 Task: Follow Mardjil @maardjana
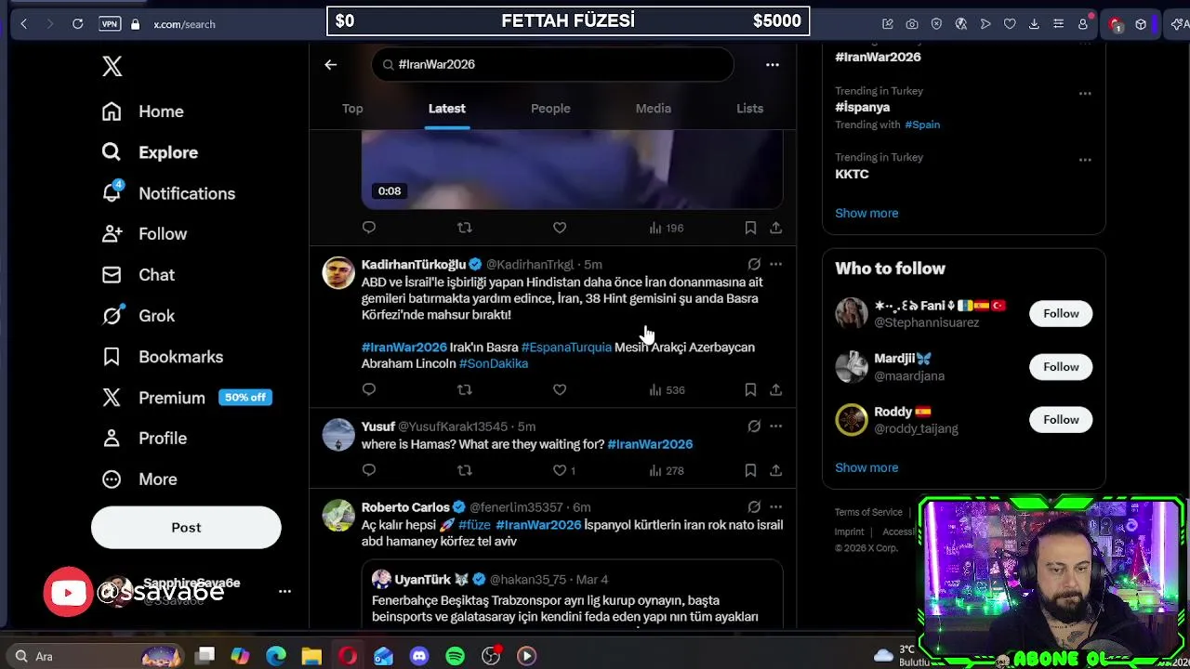click(1061, 367)
